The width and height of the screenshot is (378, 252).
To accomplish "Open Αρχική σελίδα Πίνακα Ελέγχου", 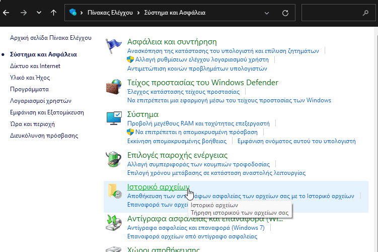I will point(51,38).
